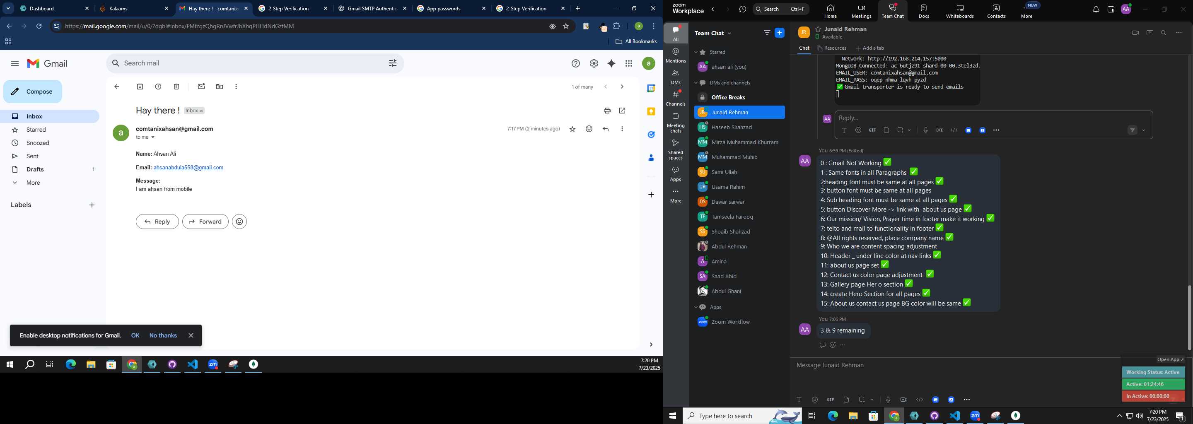
Task: Share screen icon in Zoom chat header
Action: click(1150, 33)
